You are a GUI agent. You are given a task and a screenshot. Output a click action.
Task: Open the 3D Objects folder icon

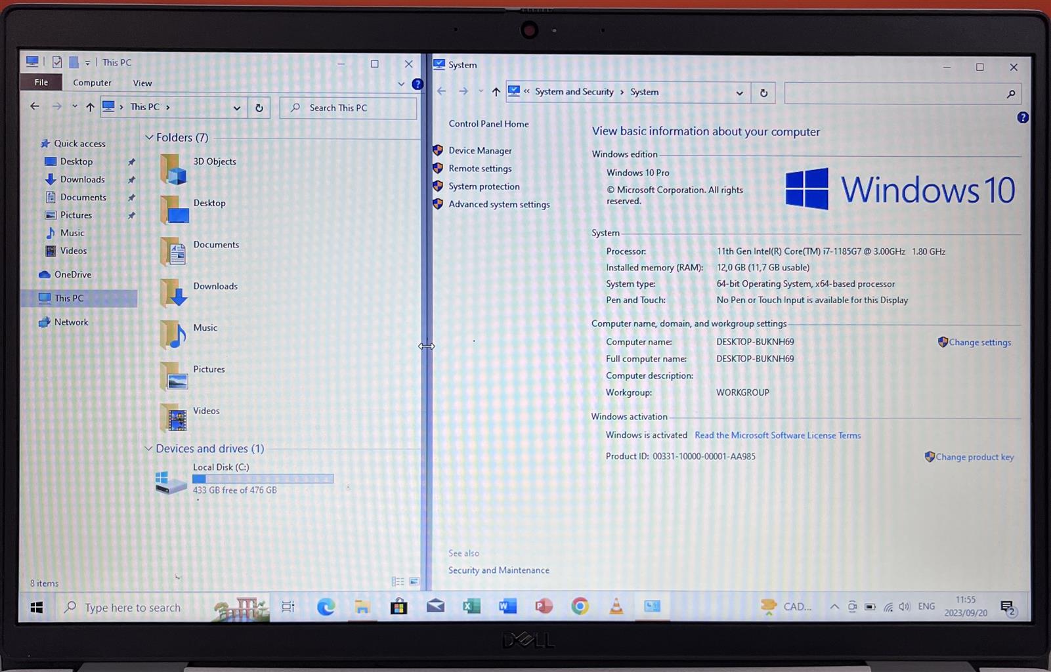tap(173, 169)
